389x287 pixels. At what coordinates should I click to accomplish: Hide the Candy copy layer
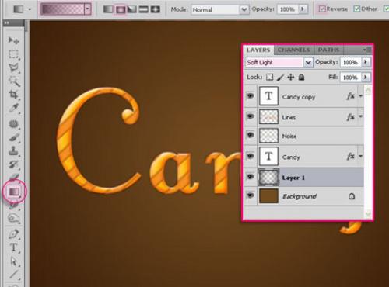(251, 96)
